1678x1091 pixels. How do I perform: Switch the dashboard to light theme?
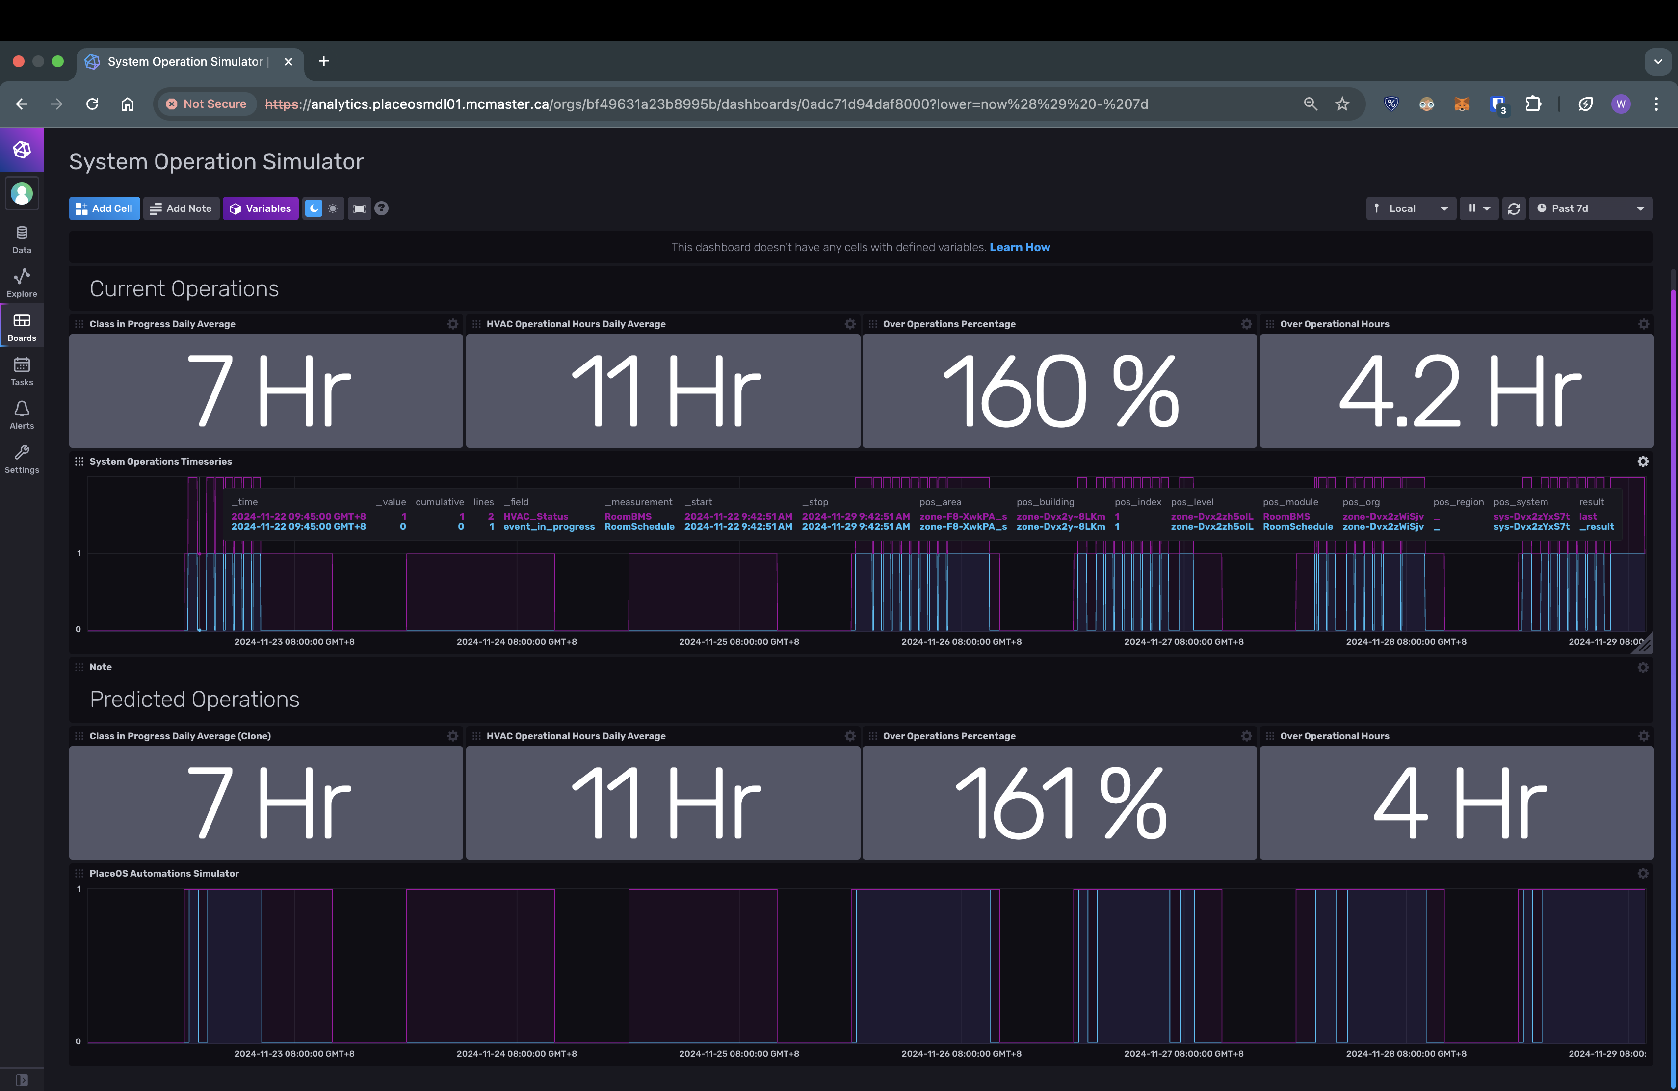click(x=332, y=208)
